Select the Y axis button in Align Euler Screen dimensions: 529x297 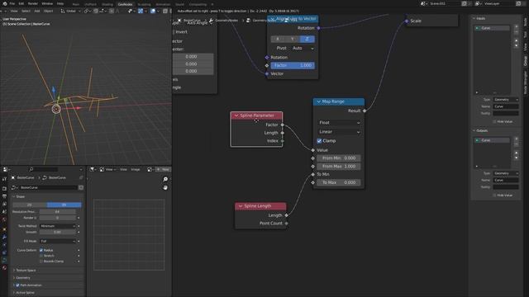pyautogui.click(x=293, y=39)
